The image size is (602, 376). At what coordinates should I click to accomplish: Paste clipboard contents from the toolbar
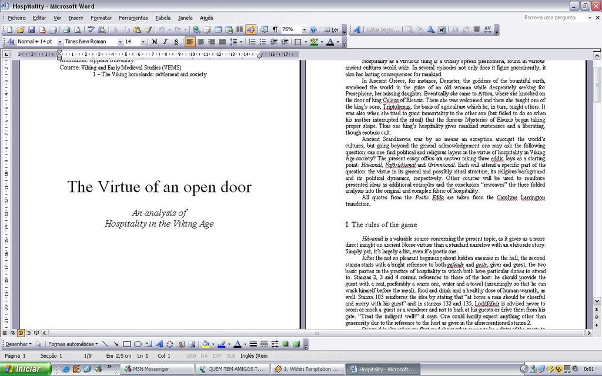click(x=137, y=29)
